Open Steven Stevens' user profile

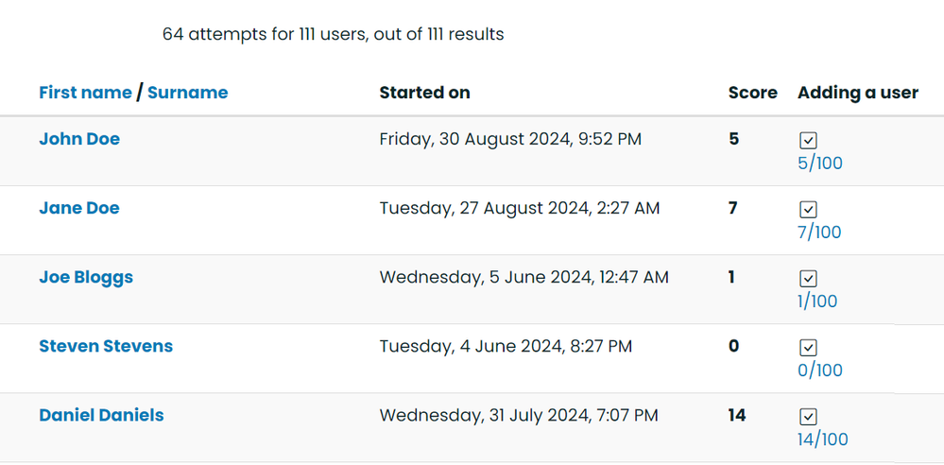click(106, 346)
